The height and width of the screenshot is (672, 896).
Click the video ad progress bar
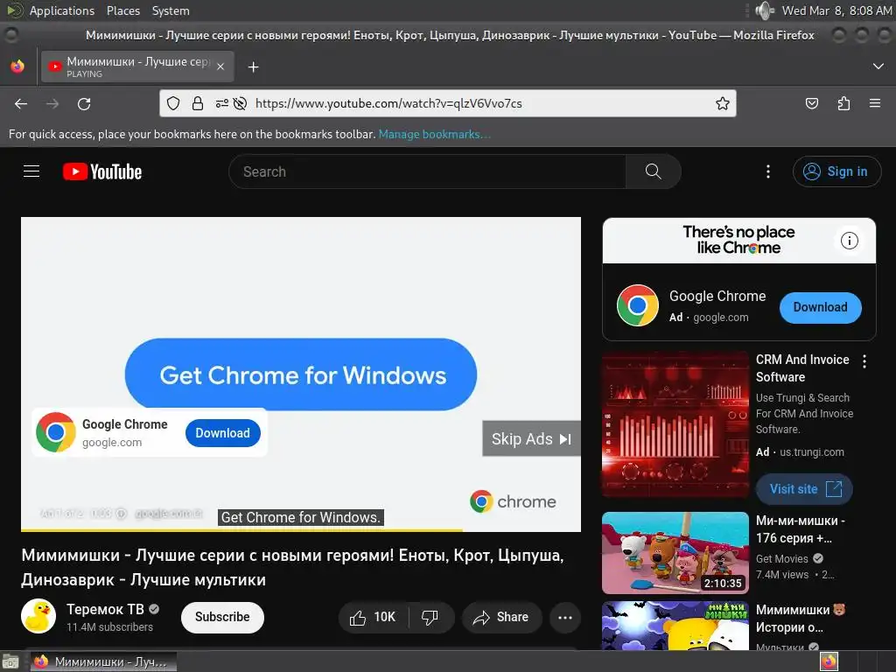coord(301,530)
